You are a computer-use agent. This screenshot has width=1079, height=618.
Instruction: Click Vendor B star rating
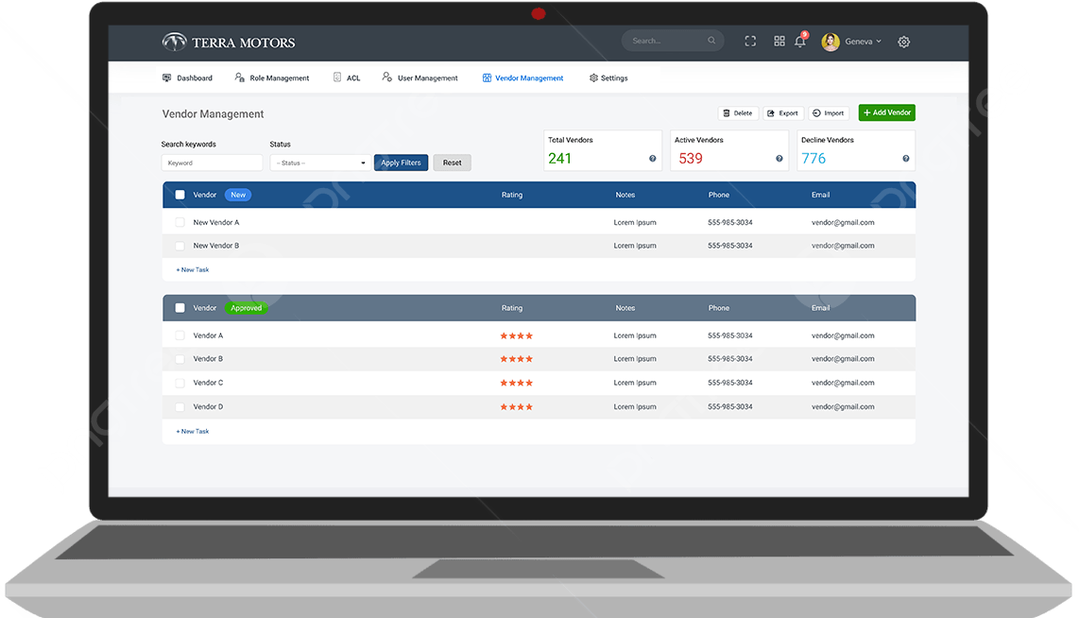[516, 359]
